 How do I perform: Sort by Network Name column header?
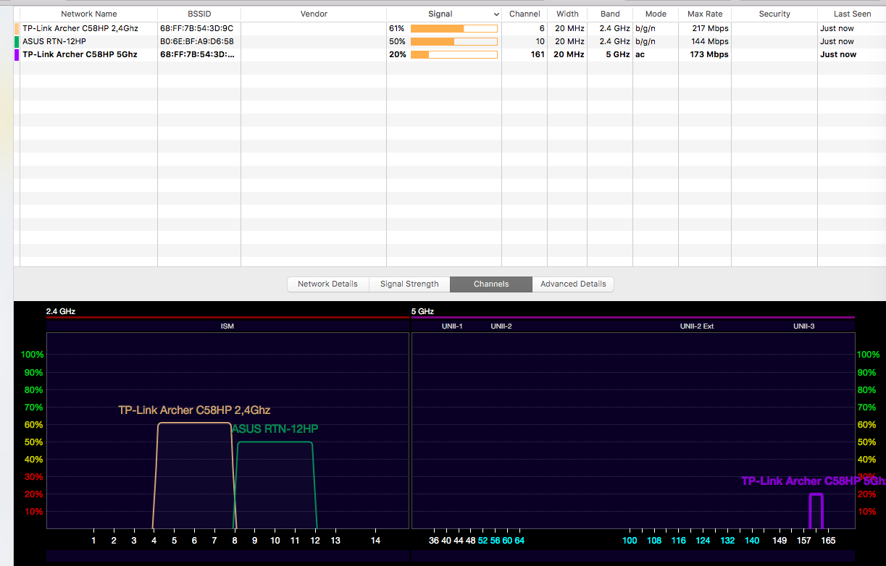(x=88, y=14)
